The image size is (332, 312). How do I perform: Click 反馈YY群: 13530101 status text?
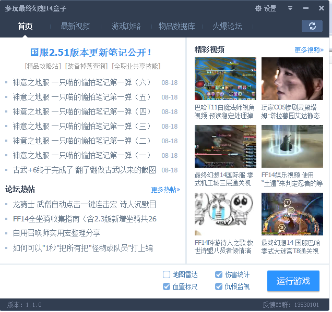point(291,305)
